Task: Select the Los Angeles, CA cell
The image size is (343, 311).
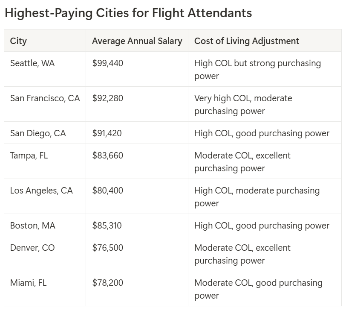Action: coord(41,191)
